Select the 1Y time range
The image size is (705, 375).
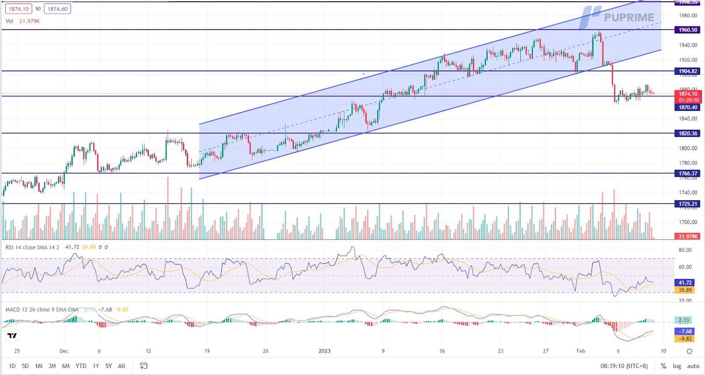click(x=96, y=366)
